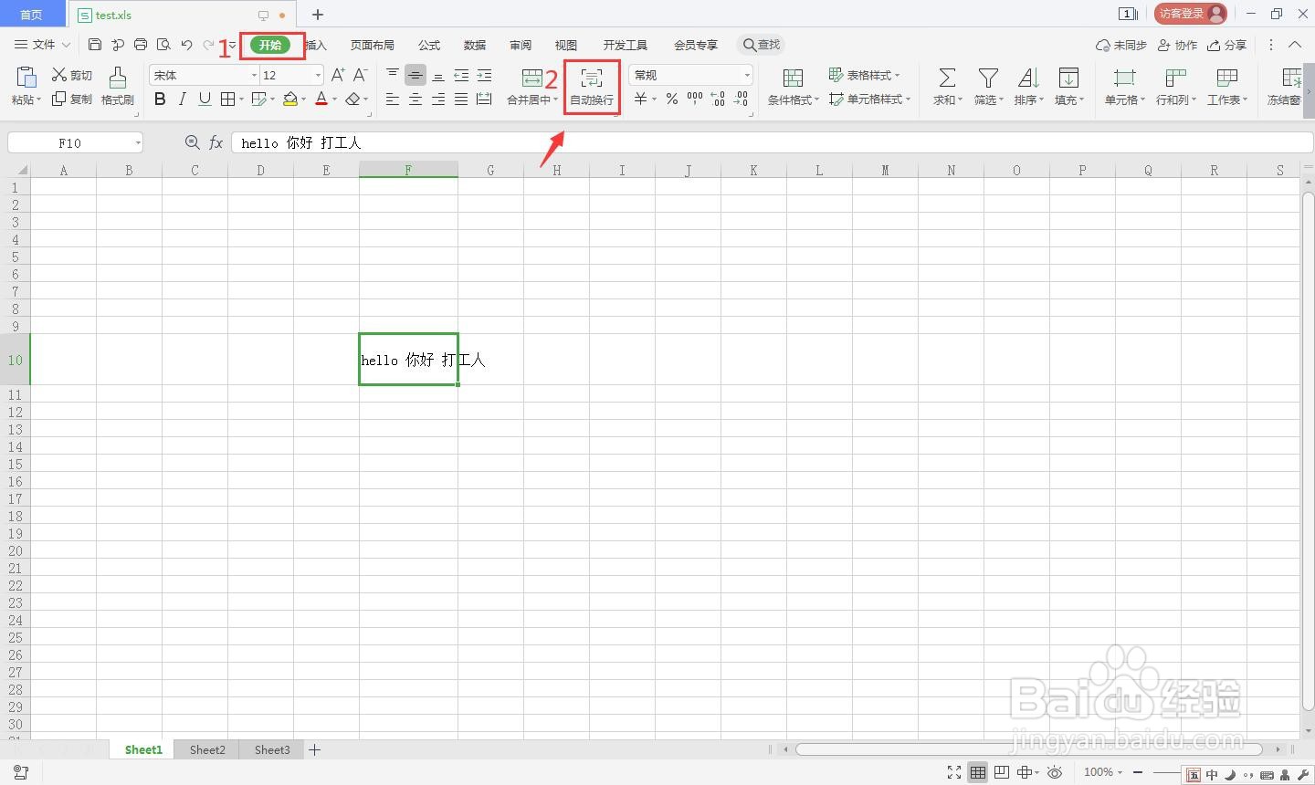Viewport: 1315px width, 785px height.
Task: Click the Save icon in quick access toolbar
Action: [x=95, y=45]
